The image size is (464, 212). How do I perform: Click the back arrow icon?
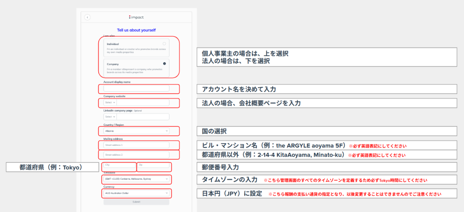coord(87,17)
